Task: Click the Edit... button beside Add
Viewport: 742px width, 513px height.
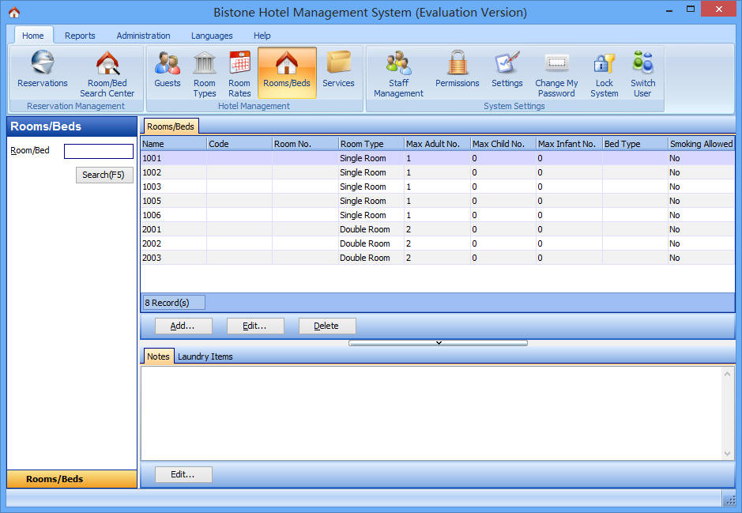Action: 255,326
